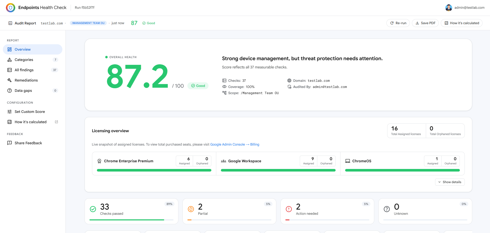The height and width of the screenshot is (233, 490).
Task: Click the Google Workspace people icon
Action: click(x=223, y=161)
